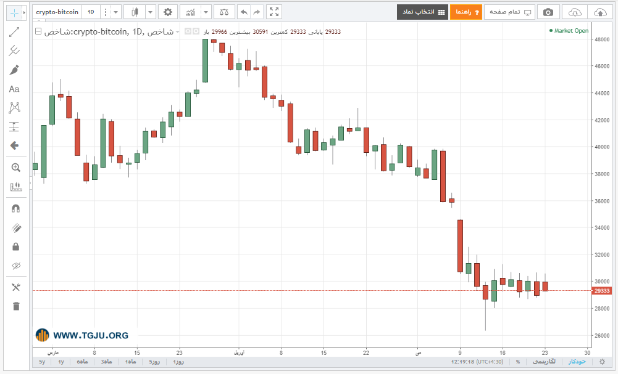Select the 3 ماه time range
The height and width of the screenshot is (374, 618).
click(106, 362)
